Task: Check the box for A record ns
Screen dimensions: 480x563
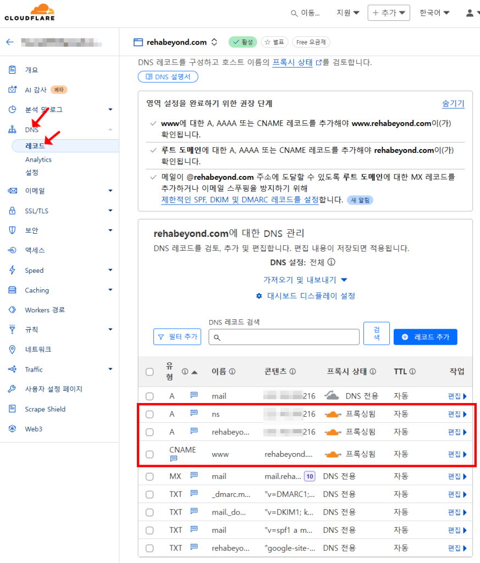Action: (150, 415)
